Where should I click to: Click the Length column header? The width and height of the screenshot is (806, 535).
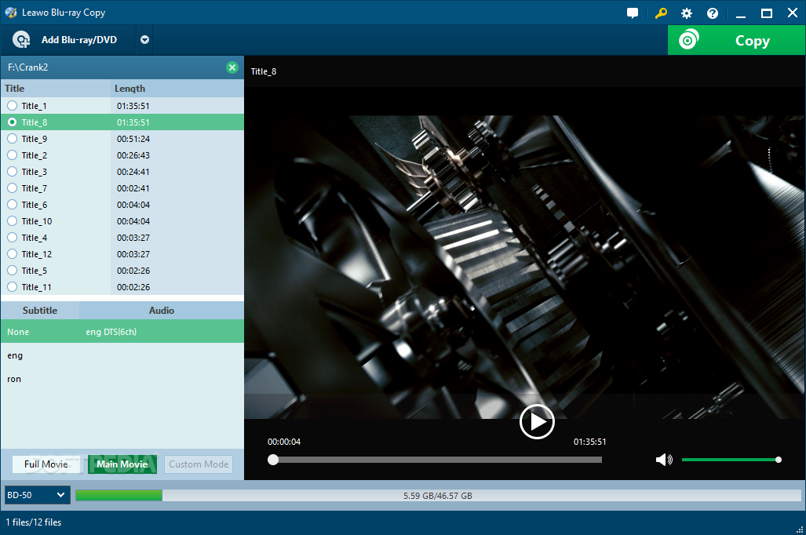click(177, 89)
